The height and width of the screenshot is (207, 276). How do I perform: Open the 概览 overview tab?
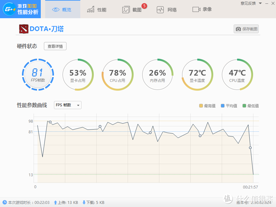(x=63, y=9)
